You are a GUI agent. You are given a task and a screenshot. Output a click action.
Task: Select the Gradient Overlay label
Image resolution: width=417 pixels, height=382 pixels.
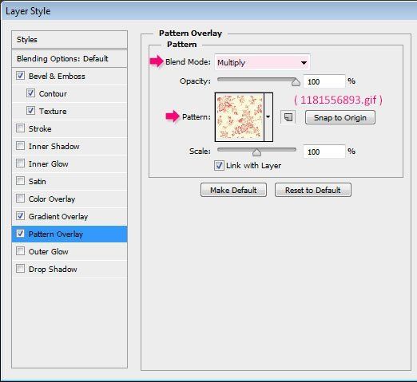point(58,217)
